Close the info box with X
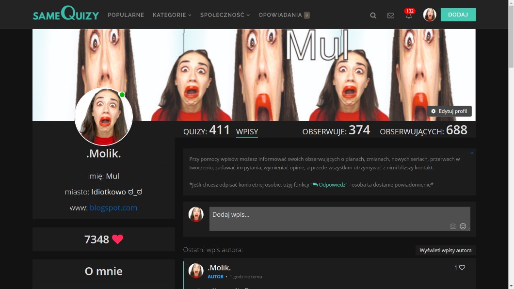 472,153
